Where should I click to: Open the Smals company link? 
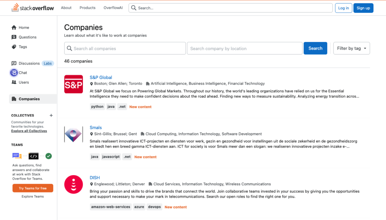[95, 128]
